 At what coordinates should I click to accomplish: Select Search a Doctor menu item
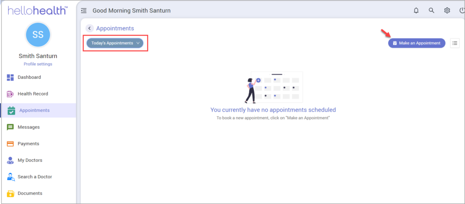[x=35, y=177]
